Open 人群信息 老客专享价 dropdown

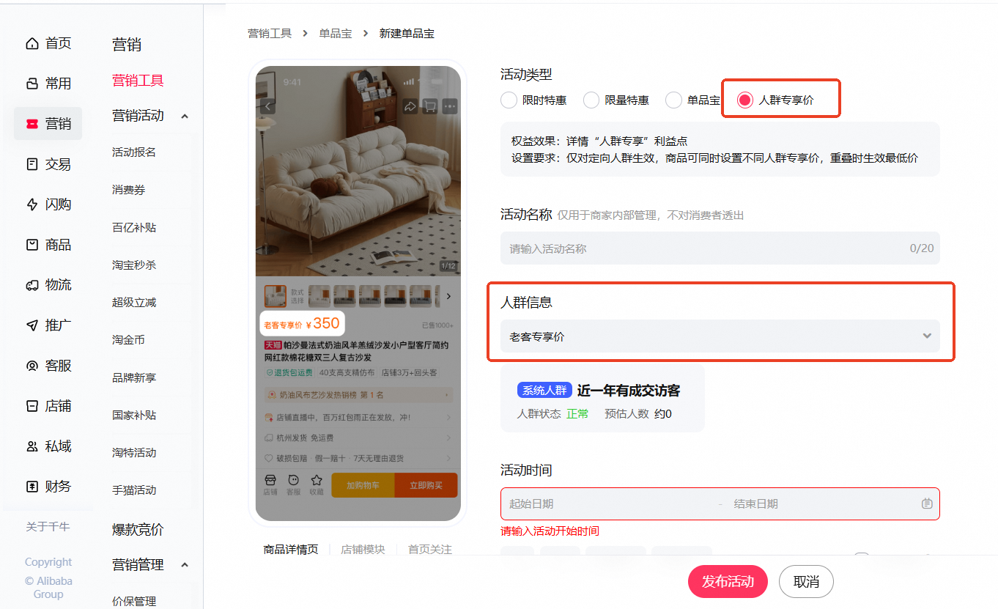click(x=720, y=336)
